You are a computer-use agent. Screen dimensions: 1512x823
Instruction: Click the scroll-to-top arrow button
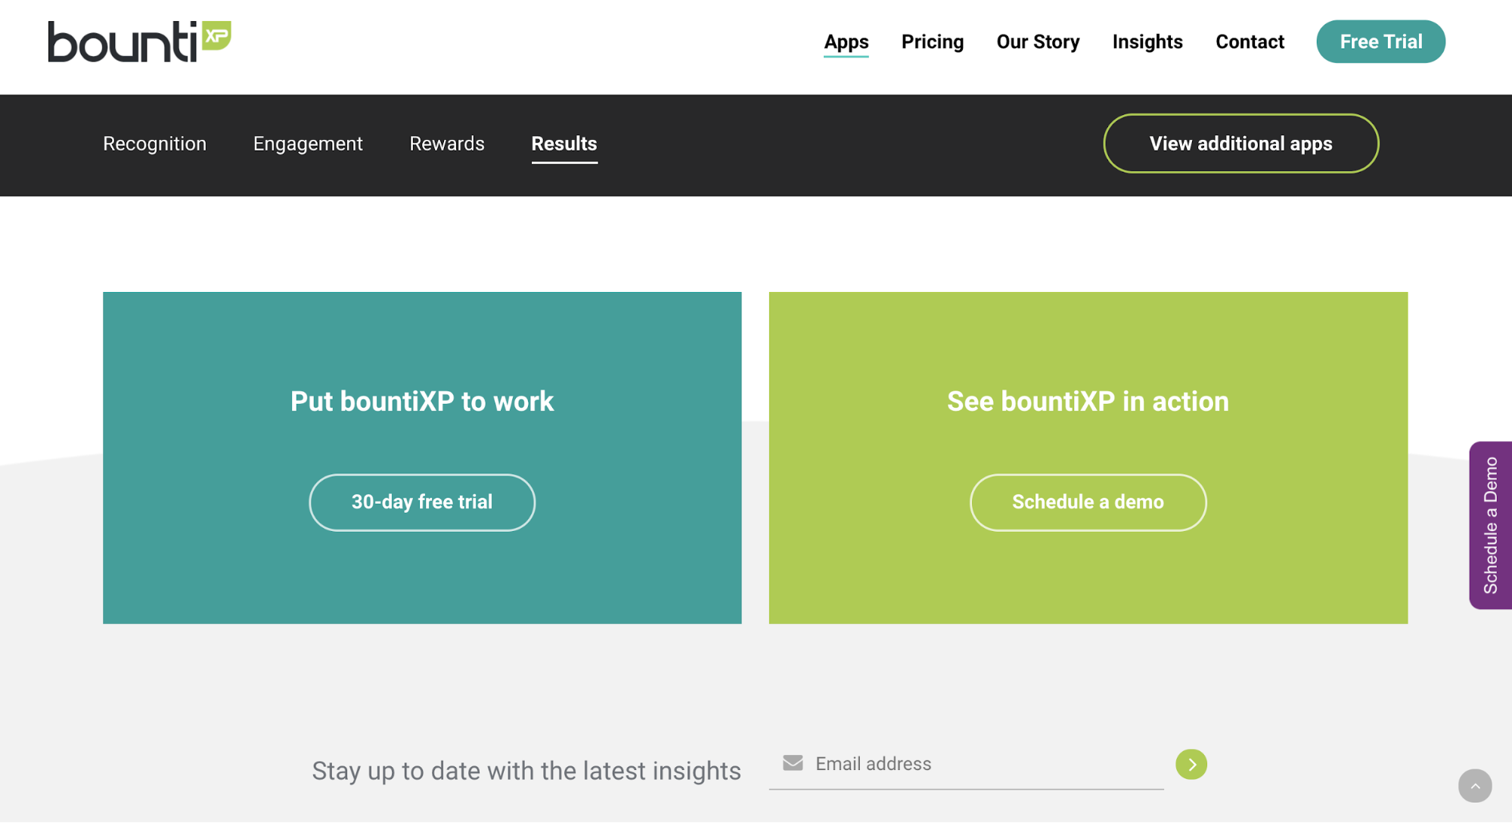click(x=1474, y=786)
